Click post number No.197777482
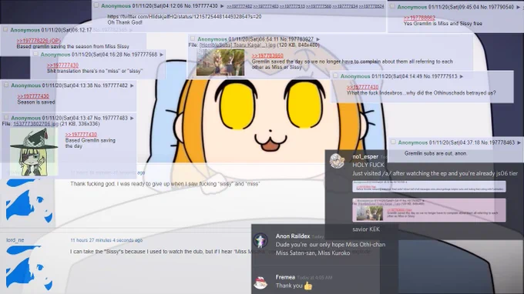The width and height of the screenshot is (524, 294). pos(111,85)
